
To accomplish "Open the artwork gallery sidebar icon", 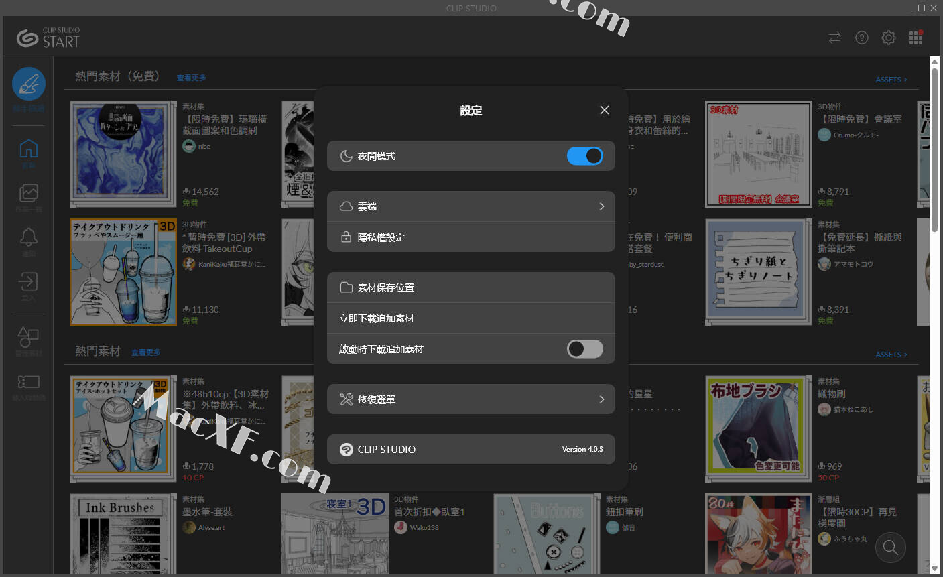I will [x=29, y=193].
